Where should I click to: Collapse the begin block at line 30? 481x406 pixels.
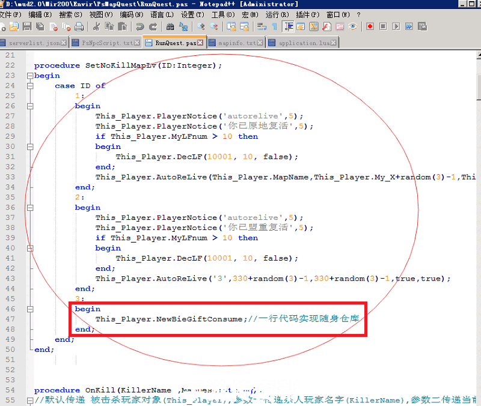point(30,147)
